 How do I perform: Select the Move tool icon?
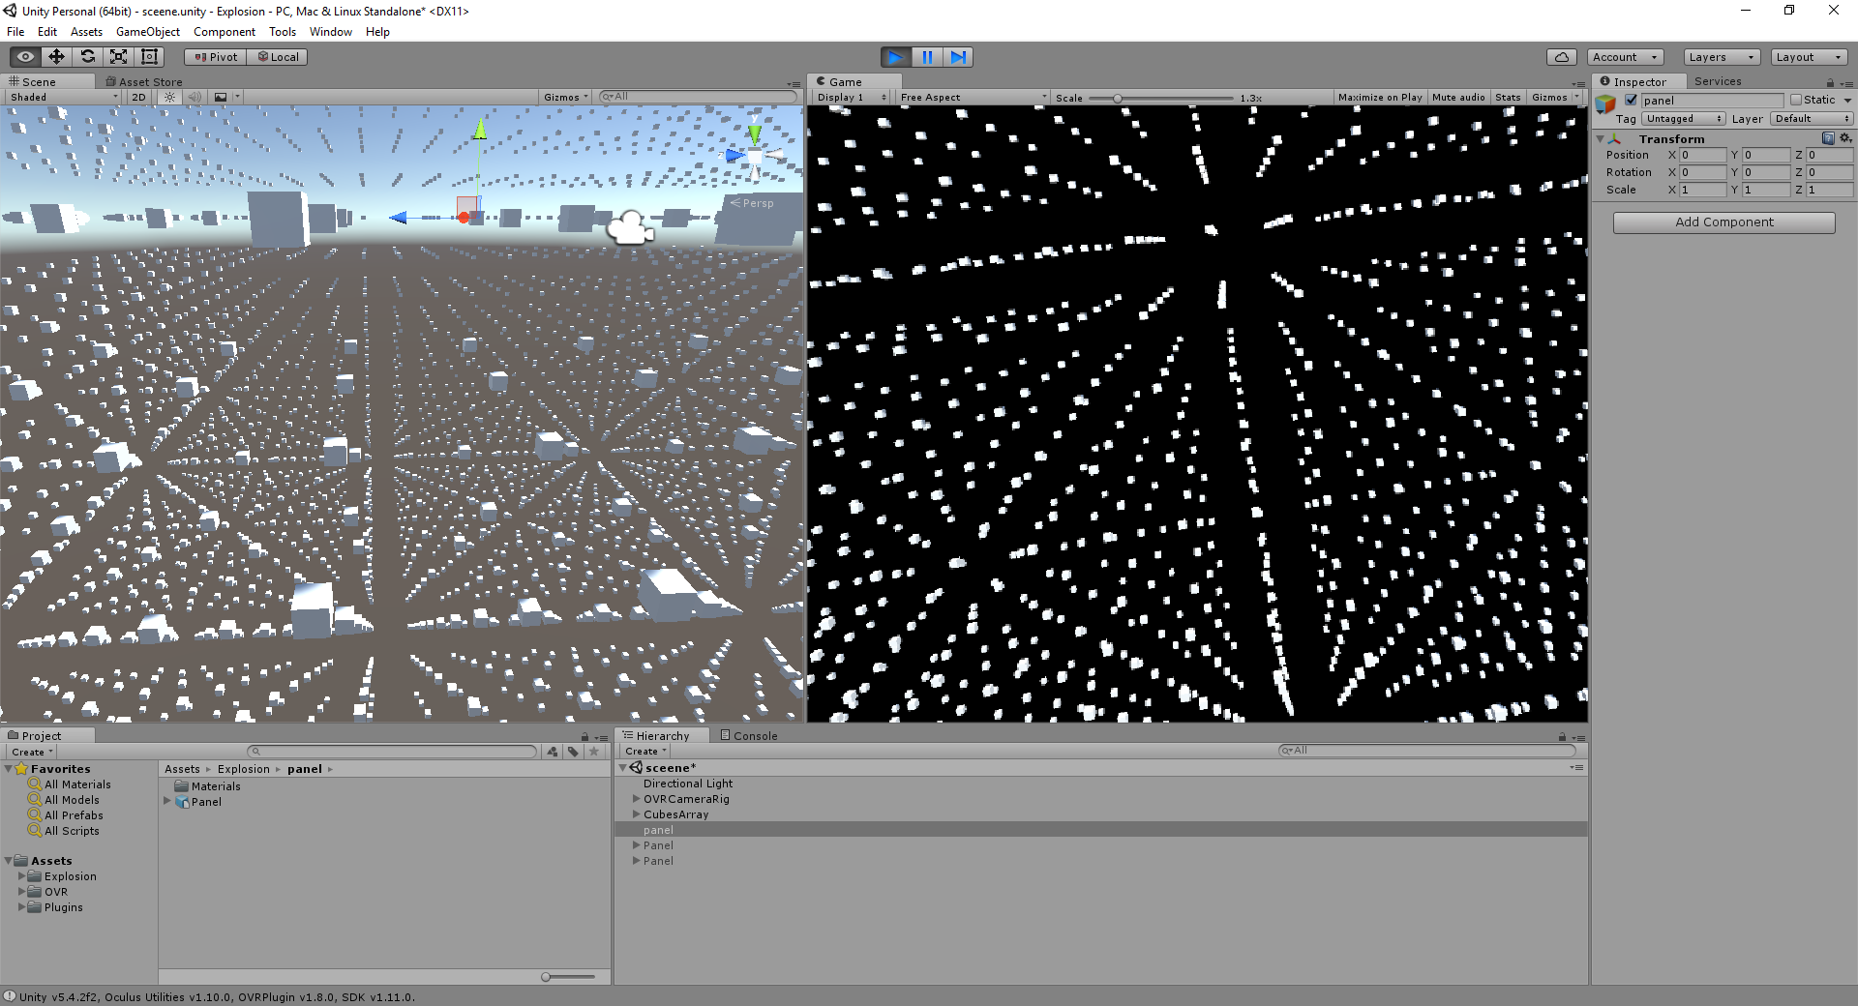[57, 57]
